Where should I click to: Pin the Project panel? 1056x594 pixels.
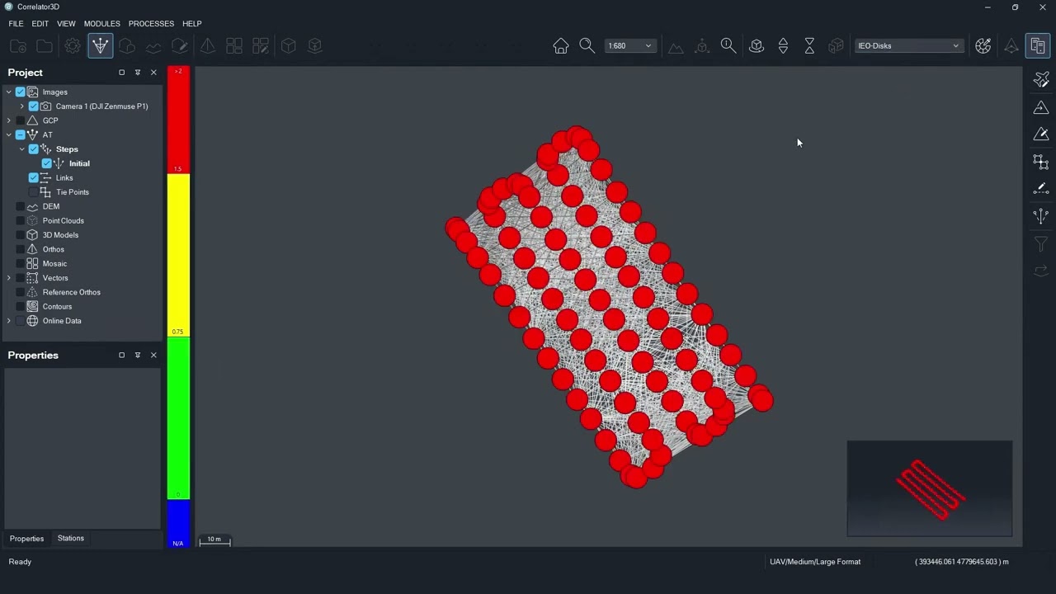[x=138, y=73]
